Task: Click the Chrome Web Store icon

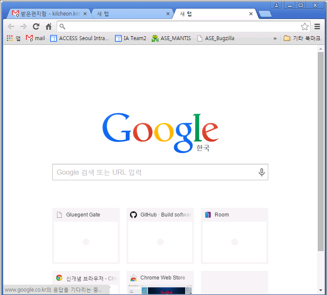Action: (x=133, y=278)
